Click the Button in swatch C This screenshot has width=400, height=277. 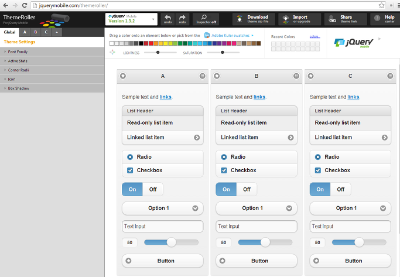point(350,261)
